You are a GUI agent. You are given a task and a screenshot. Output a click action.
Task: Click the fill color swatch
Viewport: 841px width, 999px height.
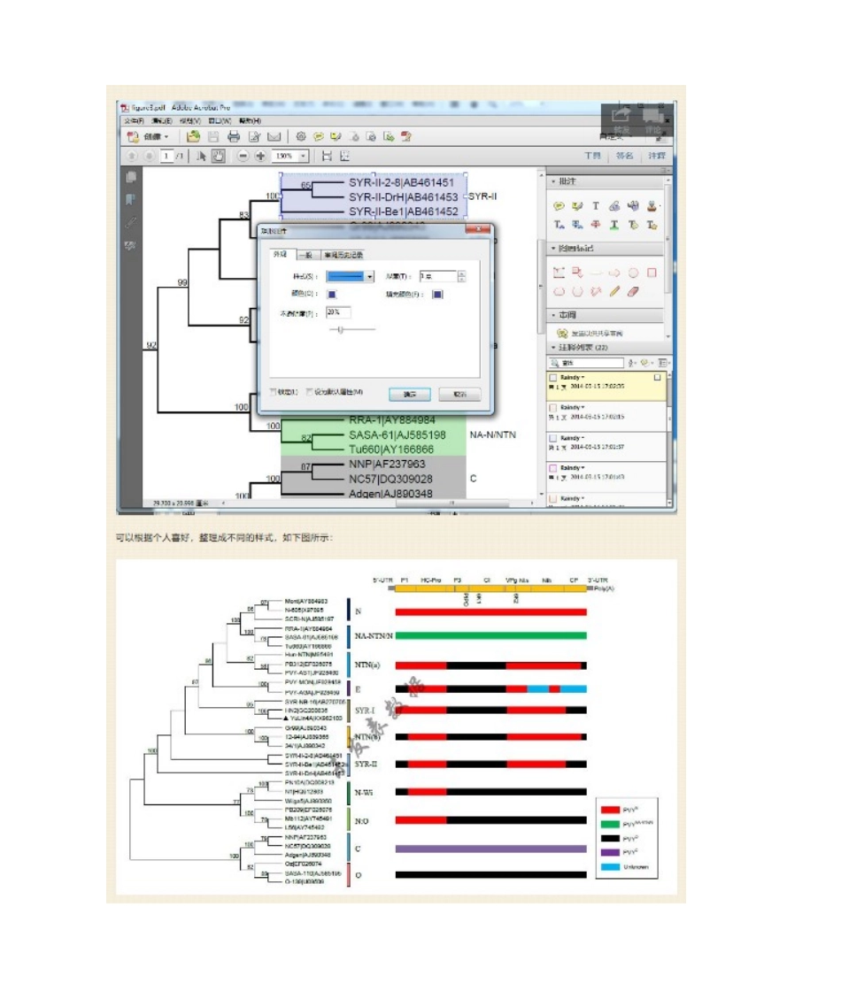point(437,294)
